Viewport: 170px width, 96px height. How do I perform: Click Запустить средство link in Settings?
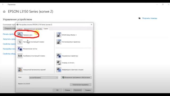point(9,39)
